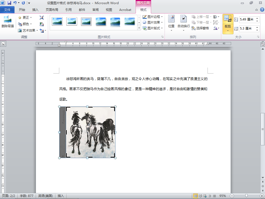Click the zoom in plus button
This screenshot has height=199, width=265.
click(262, 196)
